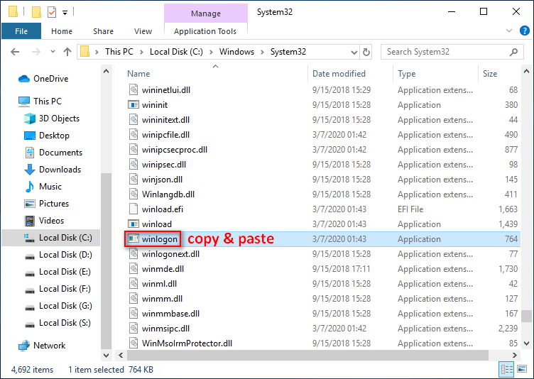Select Network in the navigation pane
Screen dimensions: 534x379
coord(42,346)
